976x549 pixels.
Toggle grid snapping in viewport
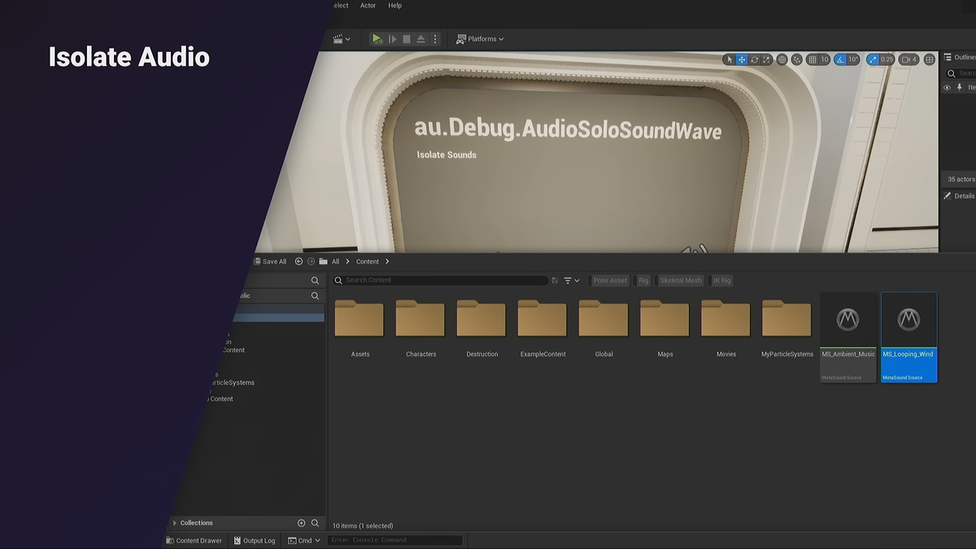coord(812,59)
